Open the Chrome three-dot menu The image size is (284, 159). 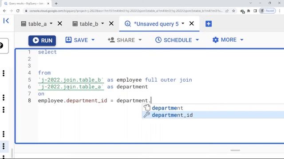(280, 11)
